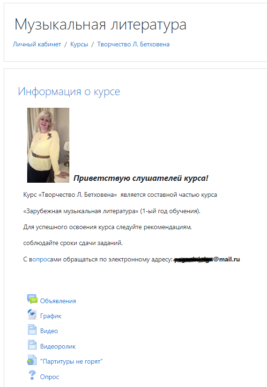The width and height of the screenshot is (267, 387).
Task: Open the Видео link
Action: (49, 331)
